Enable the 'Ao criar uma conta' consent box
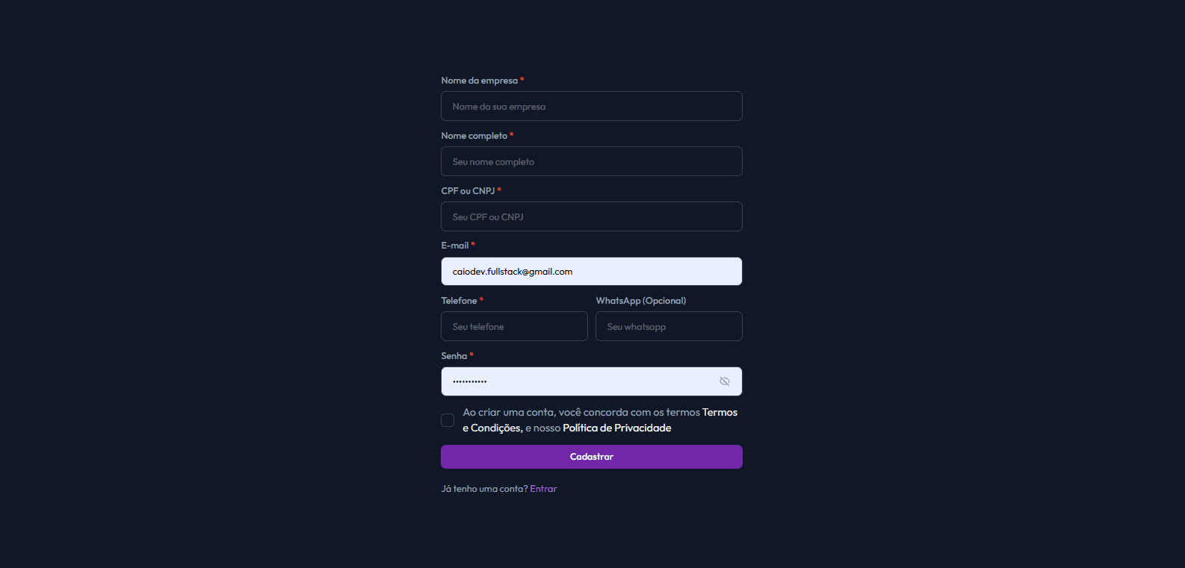 447,419
